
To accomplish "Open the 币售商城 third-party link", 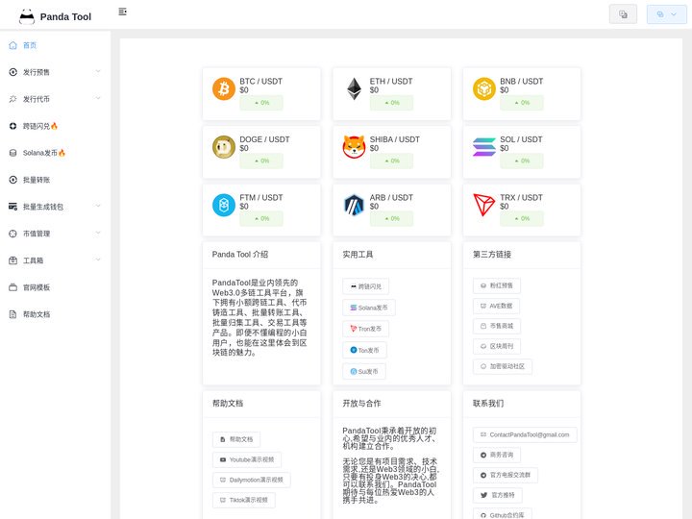I will click(x=497, y=326).
